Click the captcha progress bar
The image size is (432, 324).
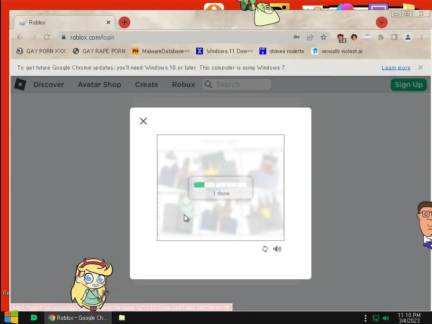[220, 185]
